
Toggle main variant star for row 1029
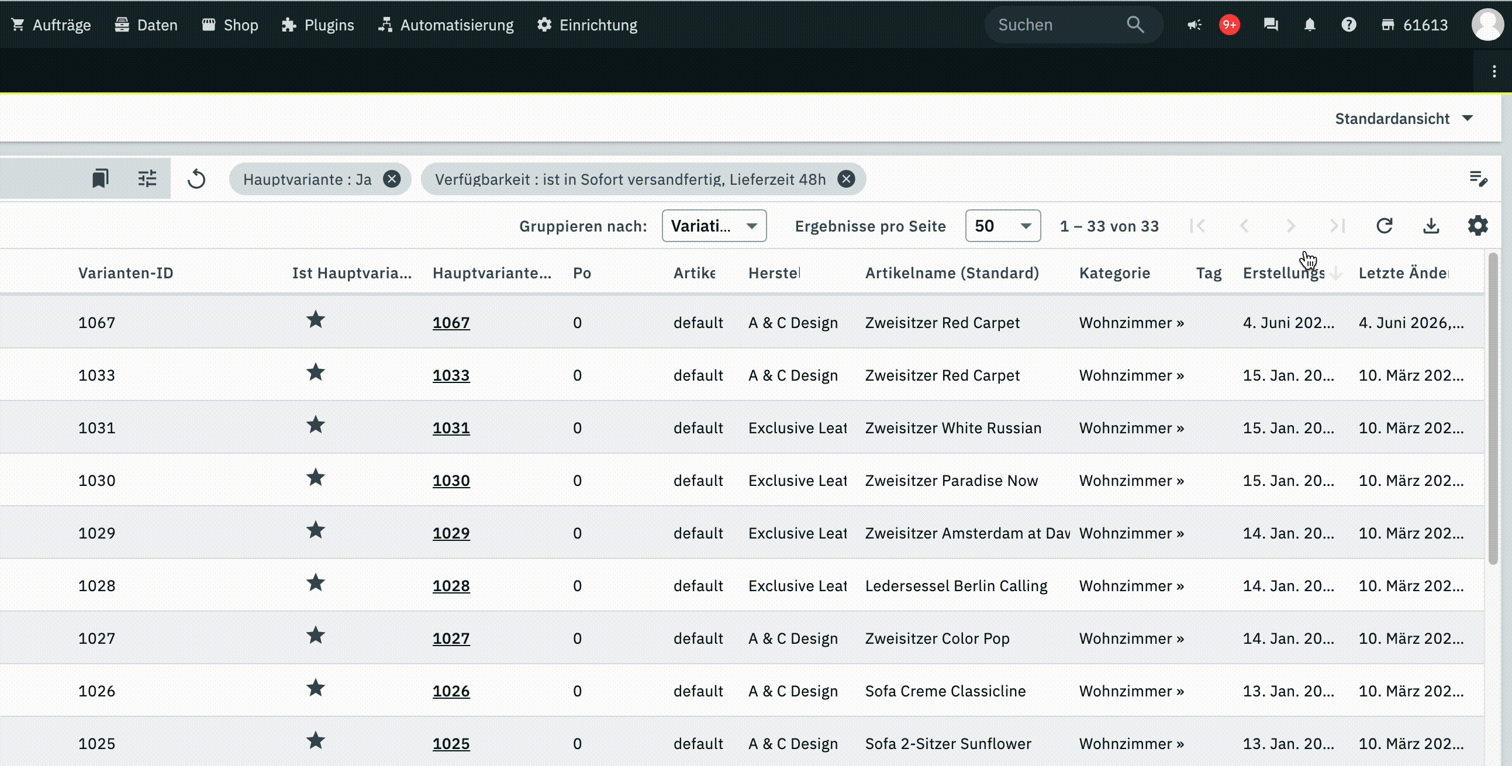(x=316, y=530)
